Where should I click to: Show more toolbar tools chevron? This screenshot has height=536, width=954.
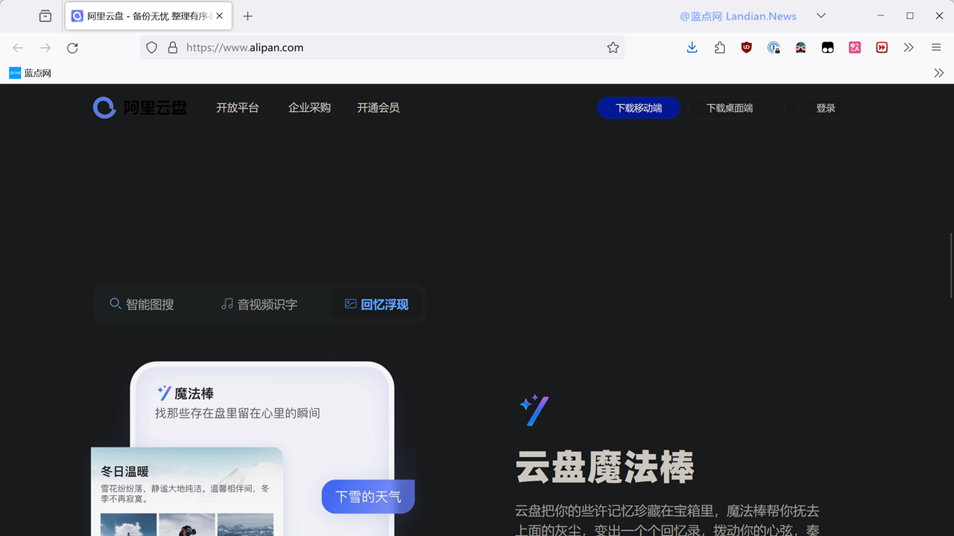point(909,48)
